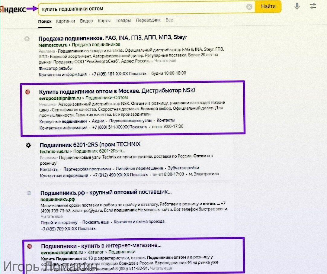Open the 'Фиксатор резьбы' sitelink
Screen dimensions: 327x274
pos(56,68)
